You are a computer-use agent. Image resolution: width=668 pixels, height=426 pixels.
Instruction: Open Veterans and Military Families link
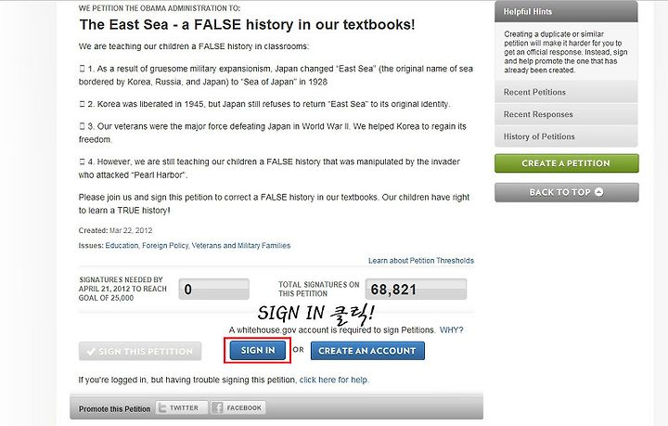pyautogui.click(x=241, y=245)
